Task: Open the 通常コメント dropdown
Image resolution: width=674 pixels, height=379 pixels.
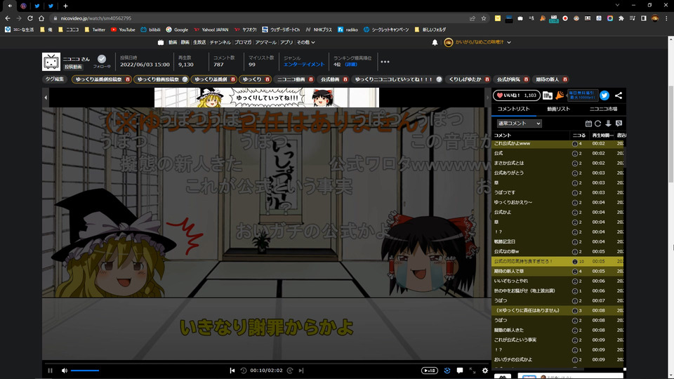Action: pyautogui.click(x=519, y=124)
